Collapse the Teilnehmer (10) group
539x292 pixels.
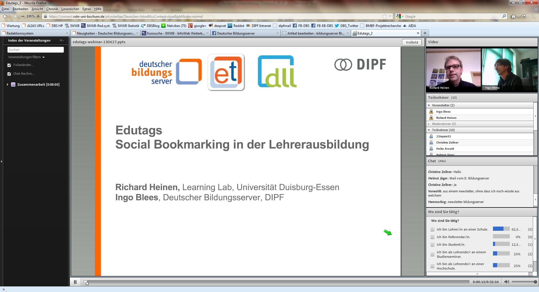tap(429, 130)
